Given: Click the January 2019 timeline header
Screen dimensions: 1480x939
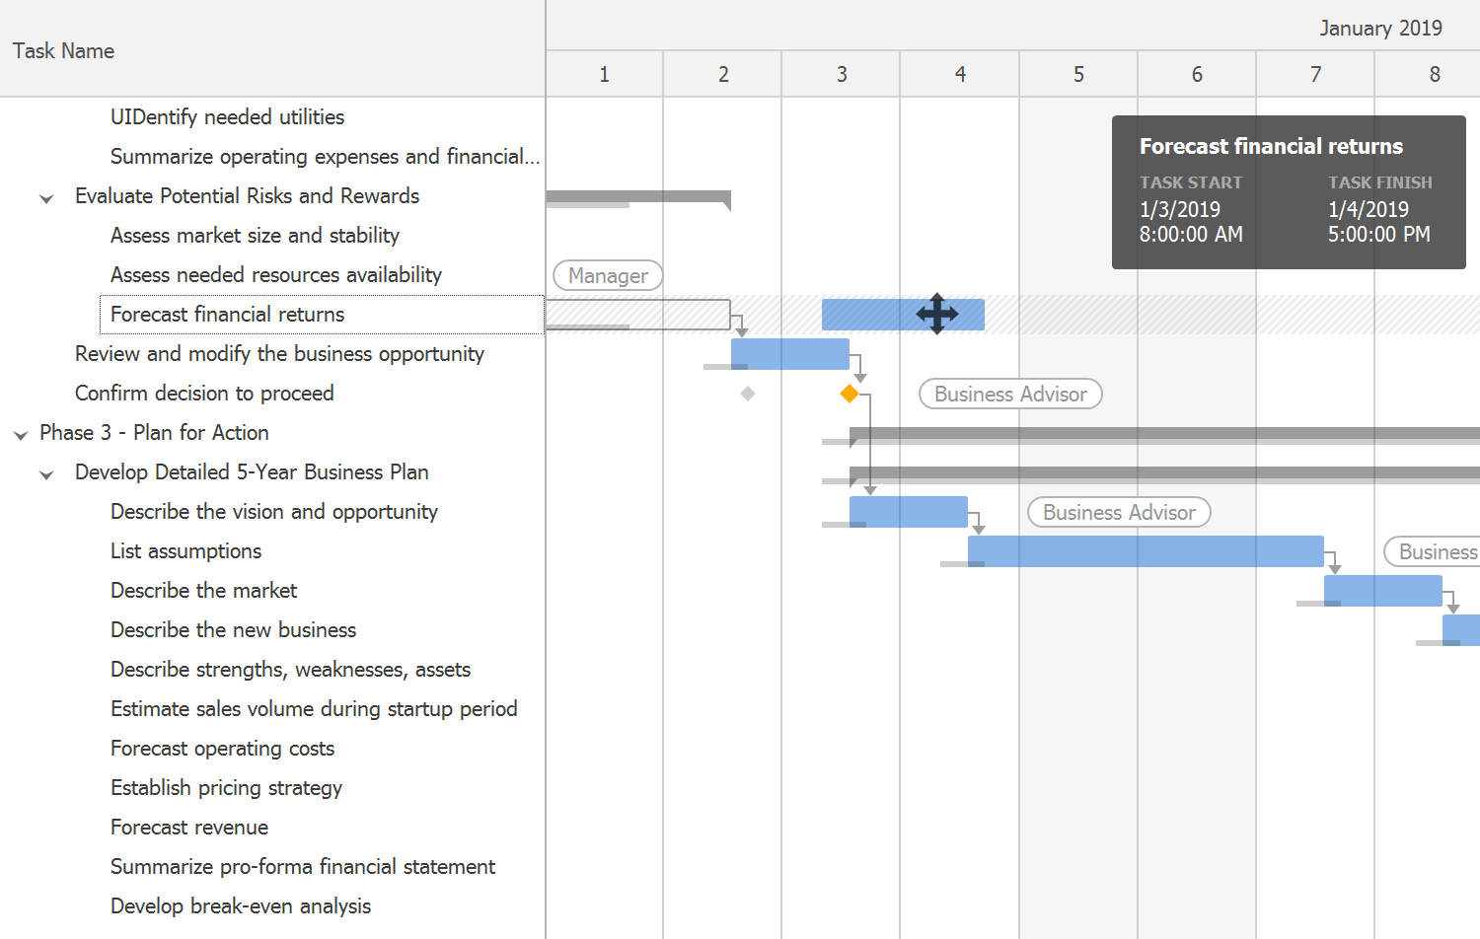Looking at the screenshot, I should (1380, 29).
